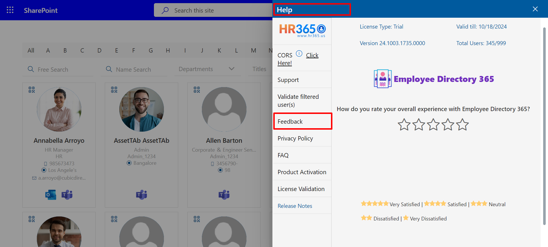Click License Type: Trial text
548x247 pixels.
(382, 27)
